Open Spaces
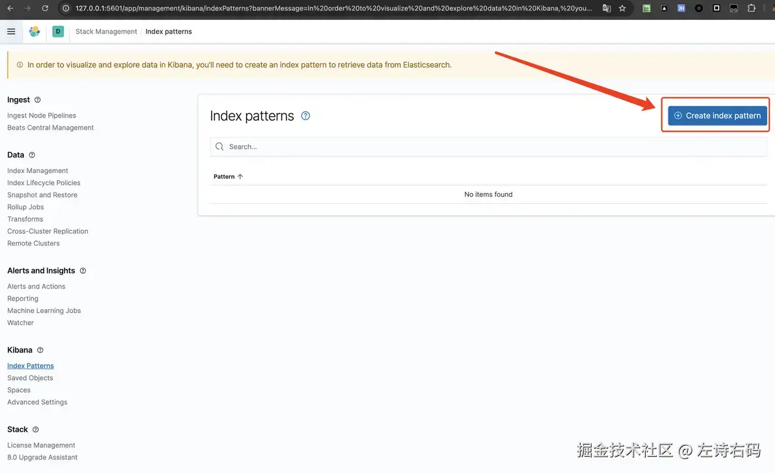This screenshot has height=473, width=775. [x=19, y=390]
